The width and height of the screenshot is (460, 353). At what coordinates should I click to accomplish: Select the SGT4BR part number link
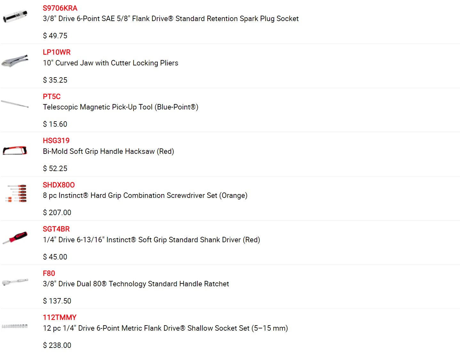56,229
